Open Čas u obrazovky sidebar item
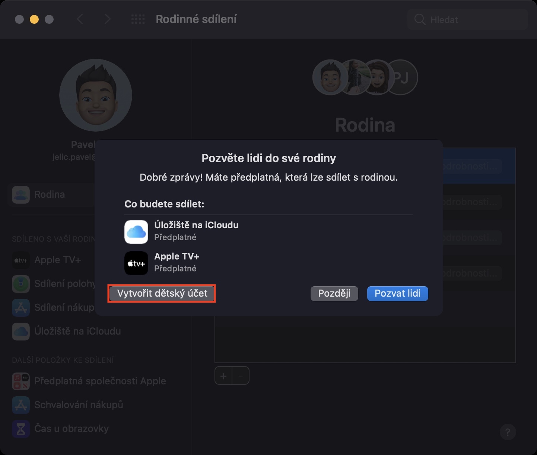 coord(61,429)
